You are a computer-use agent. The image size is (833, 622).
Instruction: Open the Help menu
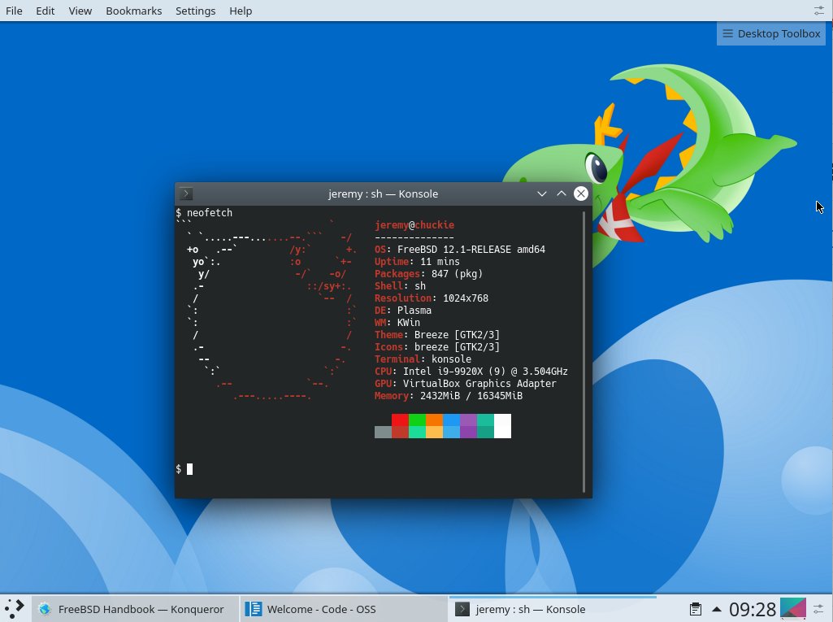241,11
